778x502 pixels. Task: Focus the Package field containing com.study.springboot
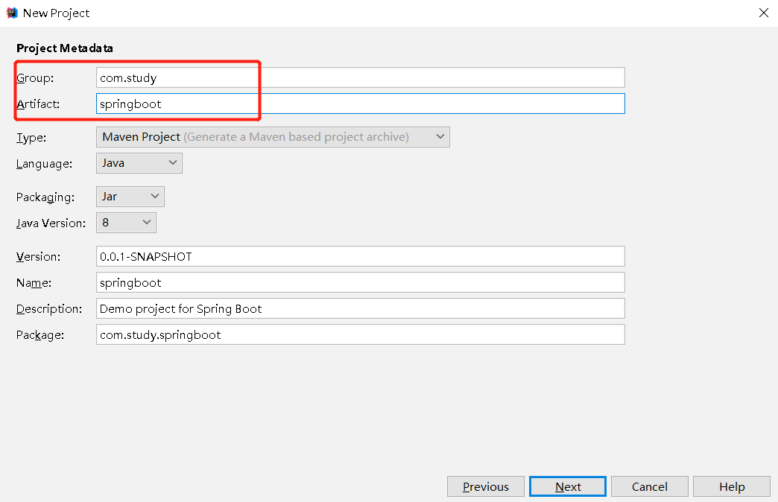[360, 334]
